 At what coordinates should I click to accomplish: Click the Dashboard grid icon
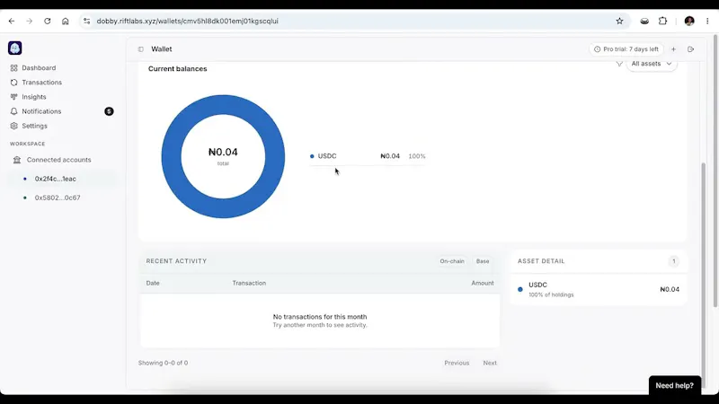(x=13, y=68)
